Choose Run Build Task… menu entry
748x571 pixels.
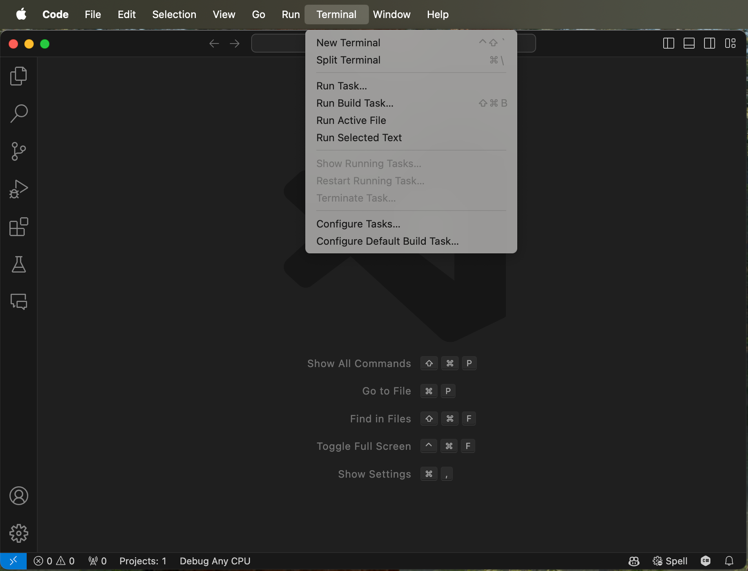click(x=355, y=103)
